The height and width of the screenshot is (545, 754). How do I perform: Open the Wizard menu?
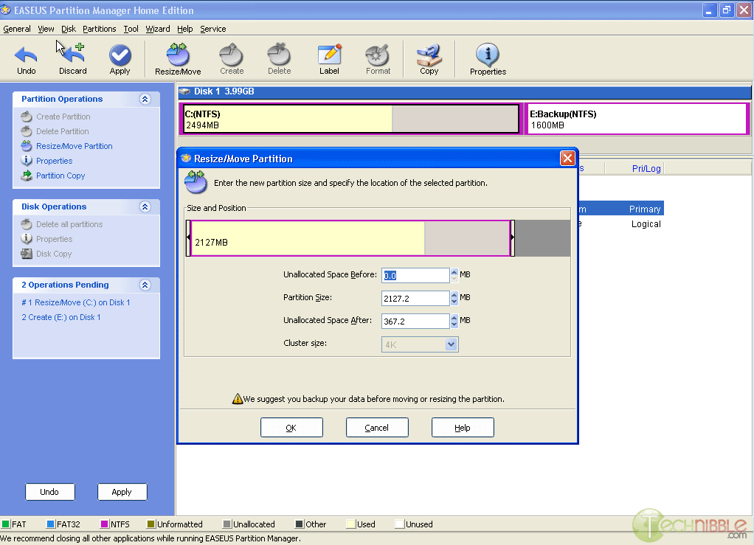click(x=158, y=29)
